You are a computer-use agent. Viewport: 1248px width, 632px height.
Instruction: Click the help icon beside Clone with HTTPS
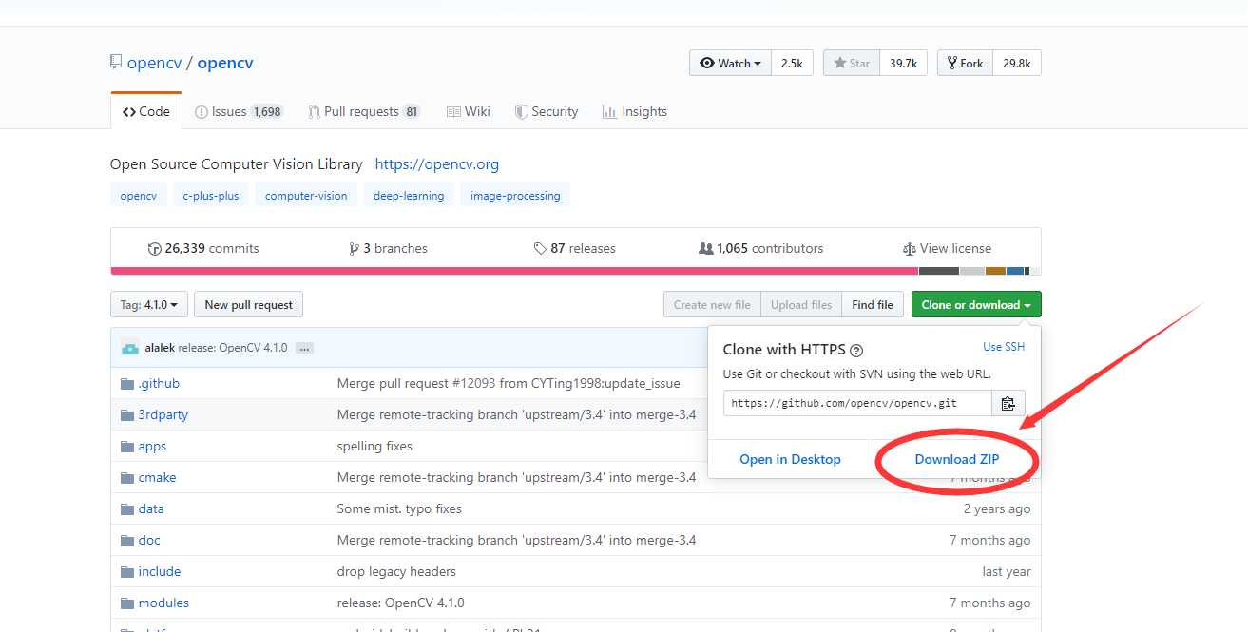pyautogui.click(x=855, y=350)
